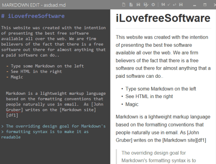The height and width of the screenshot is (164, 216).
Task: Click the 'See HTML in the right' editor line
Action: click(x=36, y=72)
